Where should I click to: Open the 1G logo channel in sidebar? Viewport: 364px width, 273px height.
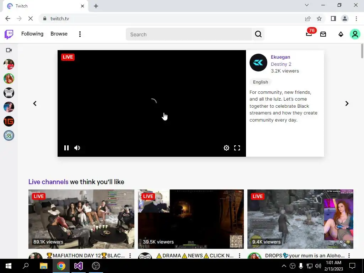click(9, 121)
